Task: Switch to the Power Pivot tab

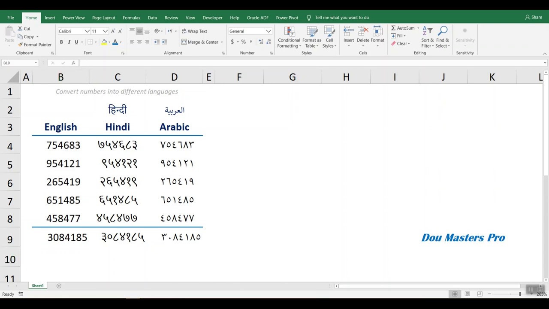Action: click(x=287, y=18)
